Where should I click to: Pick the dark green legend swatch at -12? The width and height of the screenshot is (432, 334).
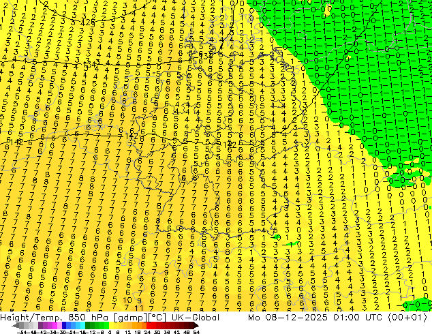(88, 326)
